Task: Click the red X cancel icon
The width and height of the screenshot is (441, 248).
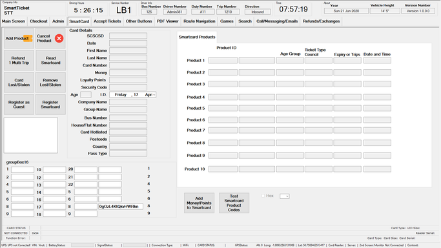Action: [59, 38]
